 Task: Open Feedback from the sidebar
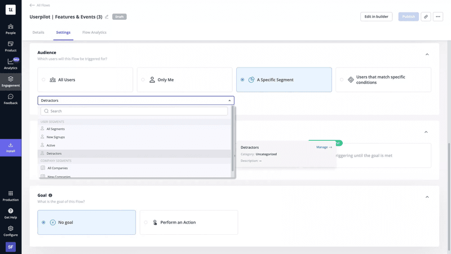pos(11,99)
